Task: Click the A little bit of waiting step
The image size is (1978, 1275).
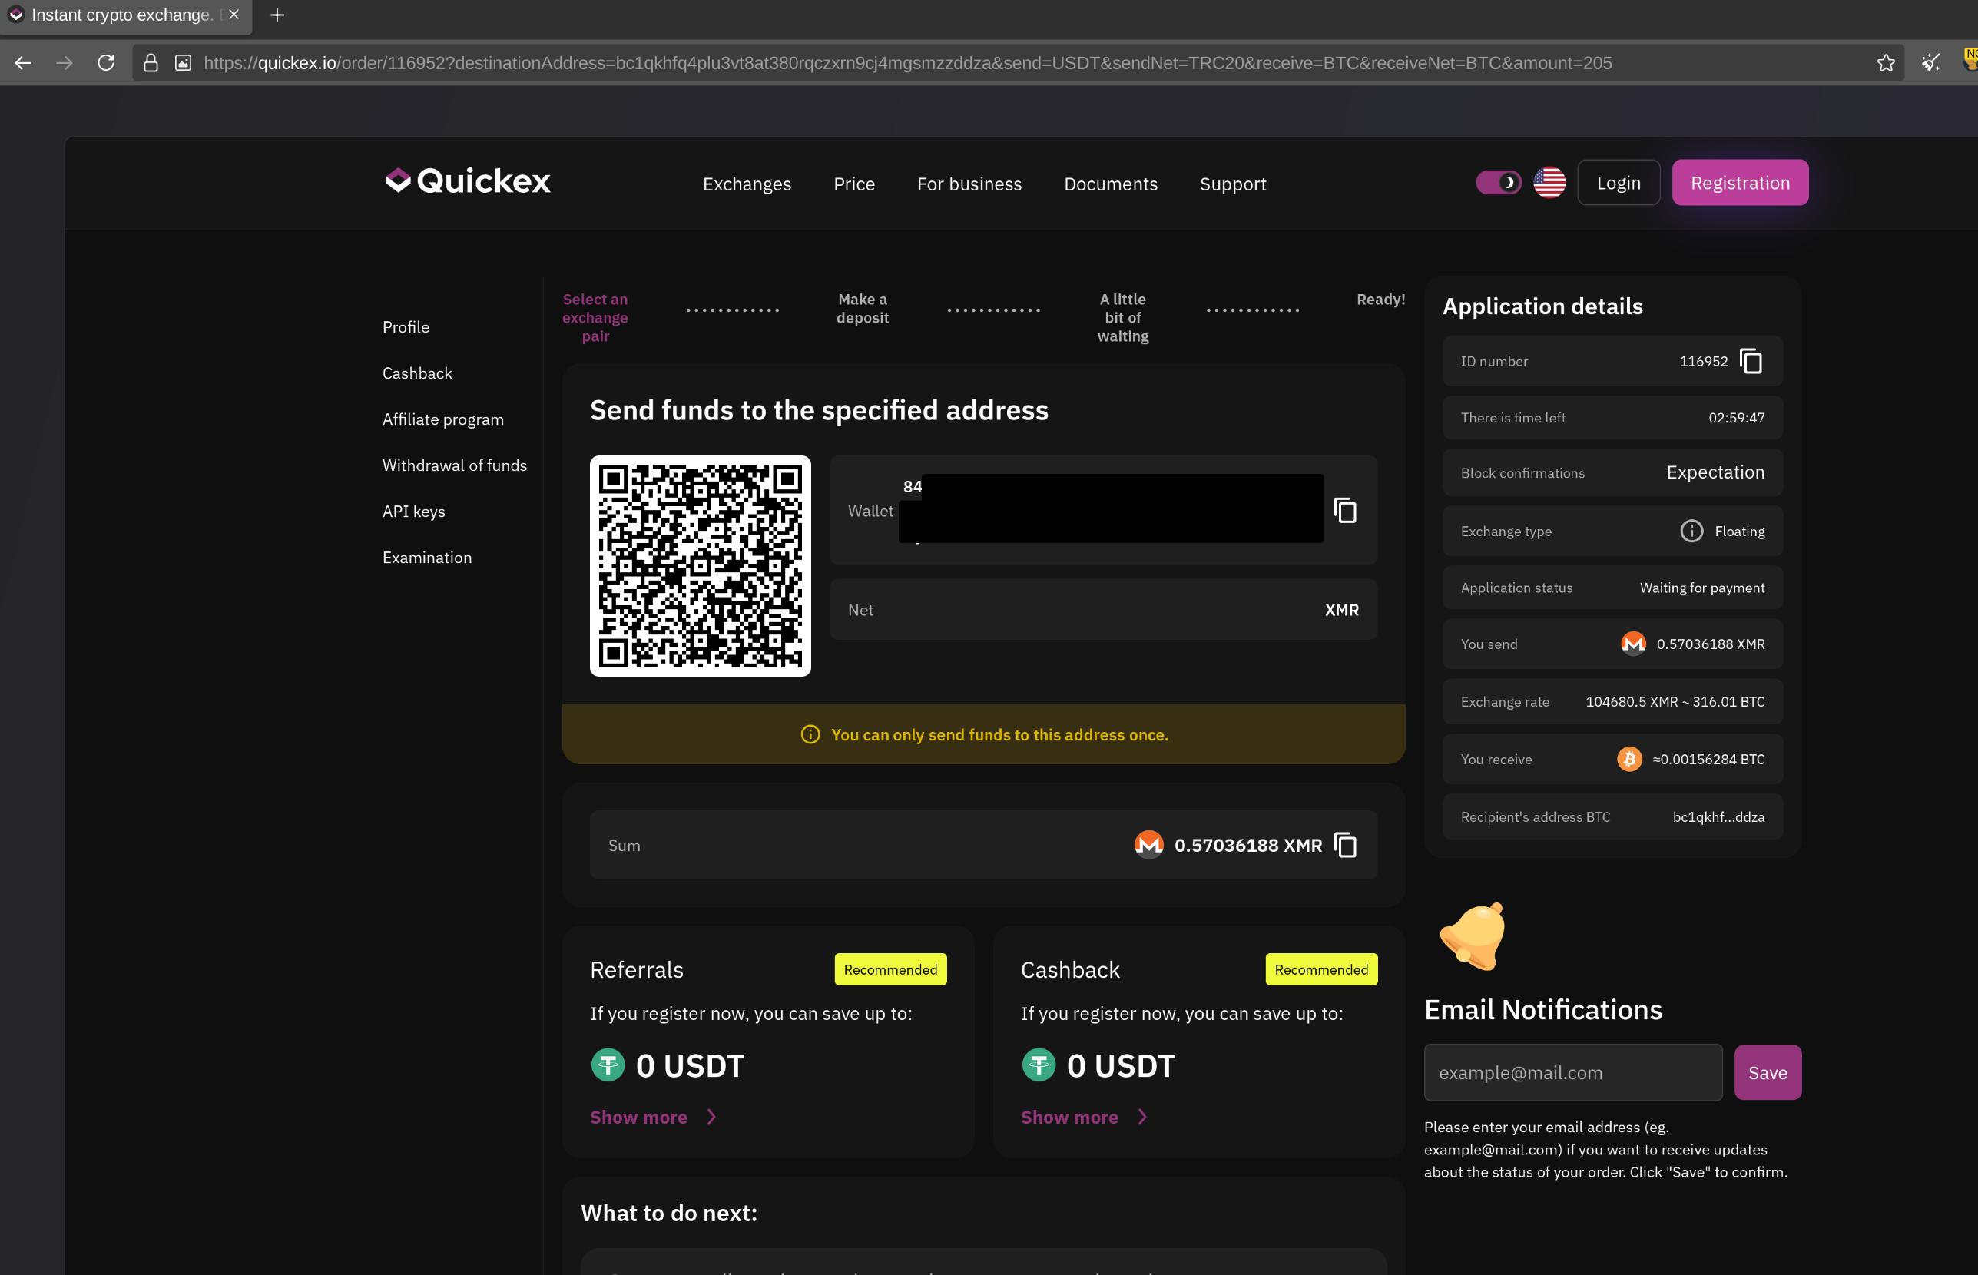Action: tap(1123, 317)
